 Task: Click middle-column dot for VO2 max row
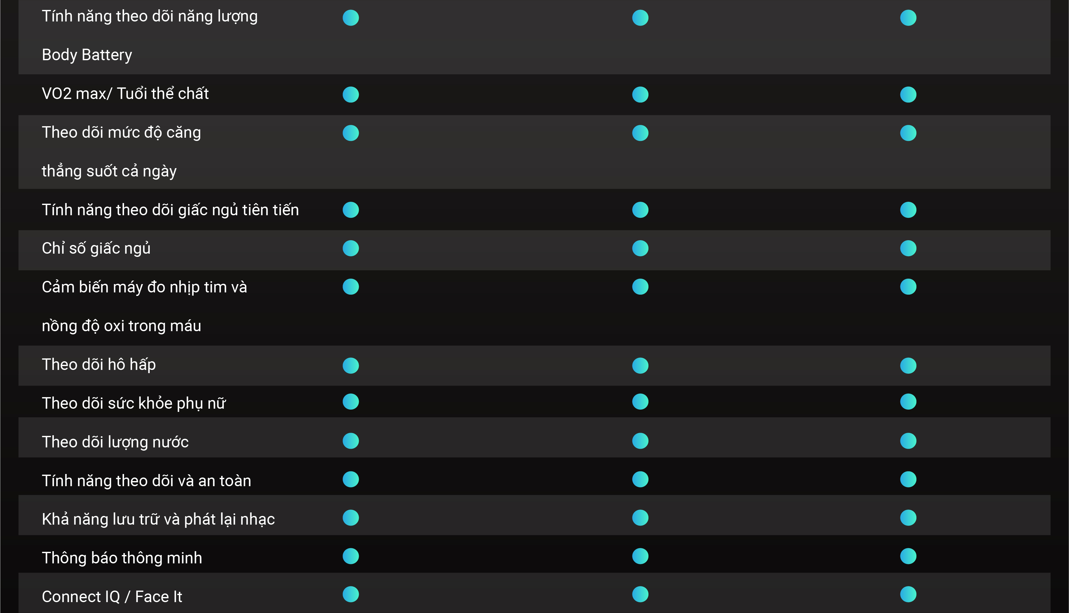[x=640, y=94]
